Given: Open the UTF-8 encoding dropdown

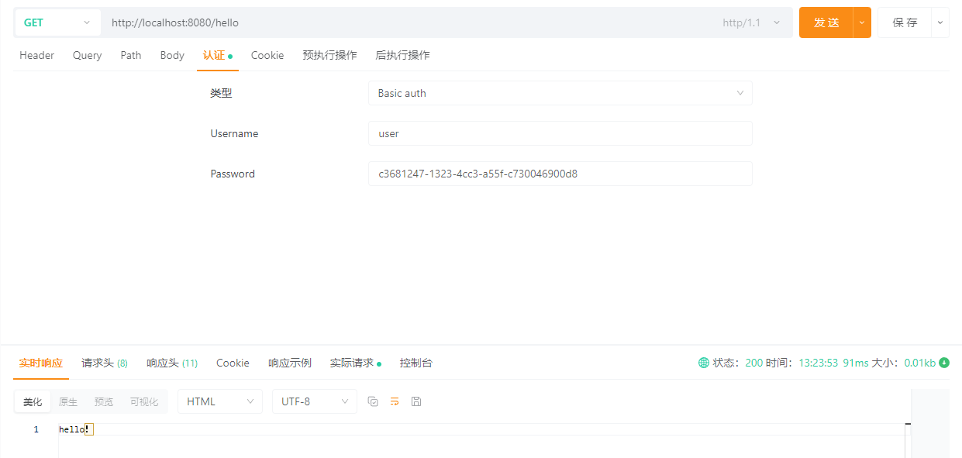Looking at the screenshot, I should (314, 401).
